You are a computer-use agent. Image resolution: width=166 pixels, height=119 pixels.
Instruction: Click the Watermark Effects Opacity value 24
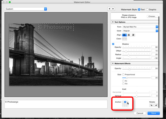point(155,68)
